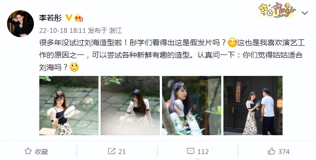Open the third close-up profile photo

point(192,106)
